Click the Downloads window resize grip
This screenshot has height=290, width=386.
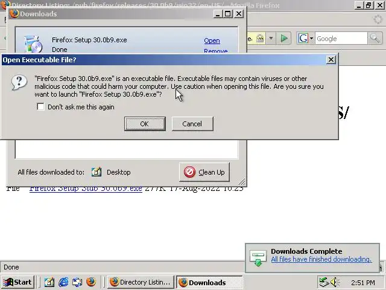(x=242, y=182)
